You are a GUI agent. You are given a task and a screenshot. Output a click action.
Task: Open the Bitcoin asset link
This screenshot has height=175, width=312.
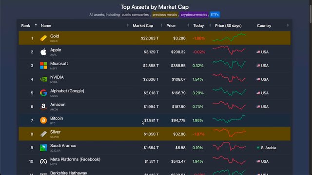click(x=57, y=118)
